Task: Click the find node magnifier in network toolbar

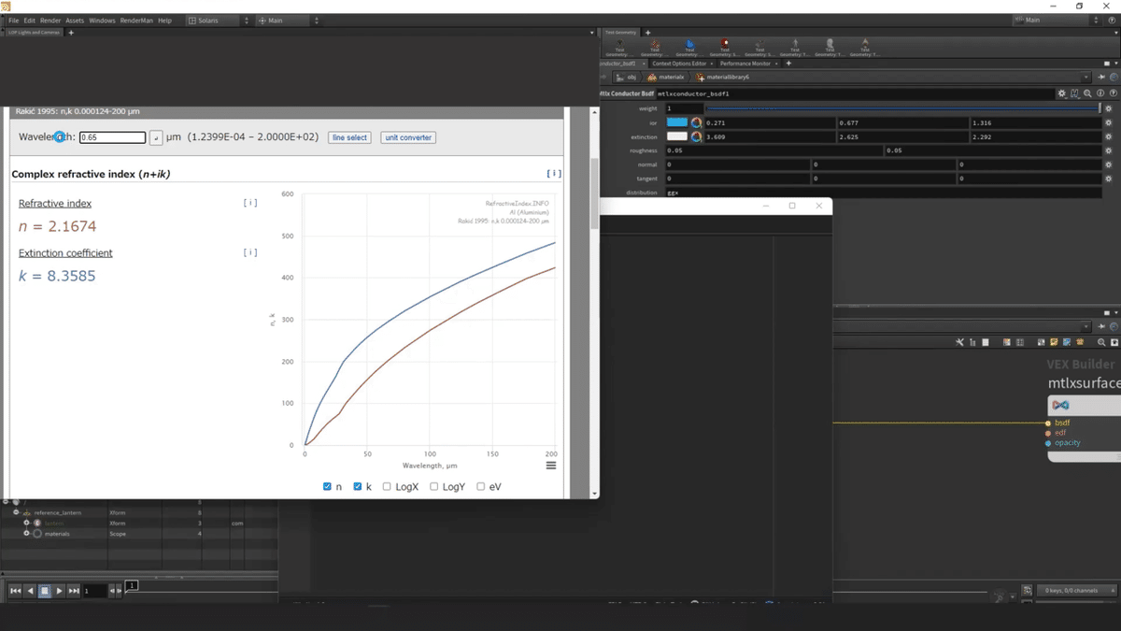Action: pyautogui.click(x=1101, y=342)
